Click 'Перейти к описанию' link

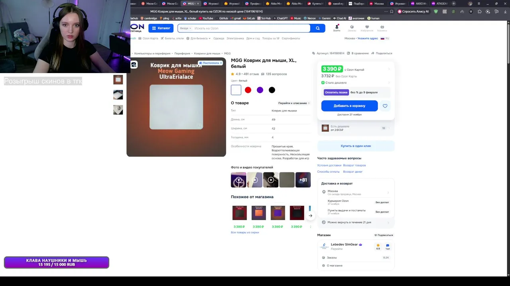click(294, 103)
